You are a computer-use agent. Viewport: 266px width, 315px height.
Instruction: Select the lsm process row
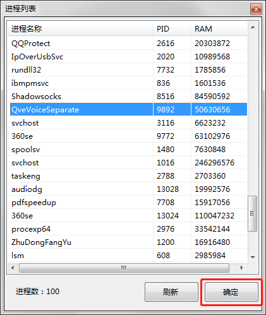pyautogui.click(x=128, y=256)
